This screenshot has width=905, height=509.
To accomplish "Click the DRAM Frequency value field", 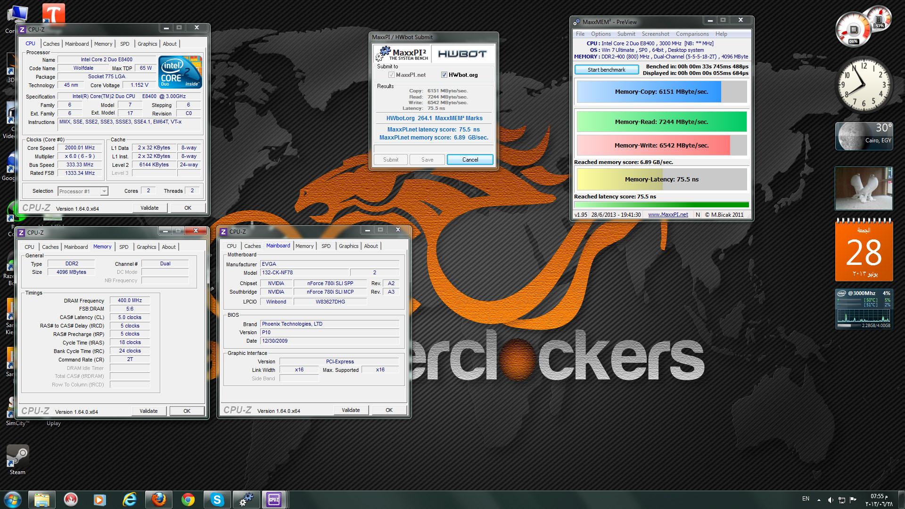I will click(x=130, y=300).
